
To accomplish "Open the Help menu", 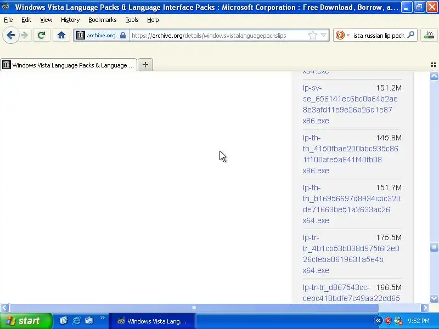I will 153,20.
